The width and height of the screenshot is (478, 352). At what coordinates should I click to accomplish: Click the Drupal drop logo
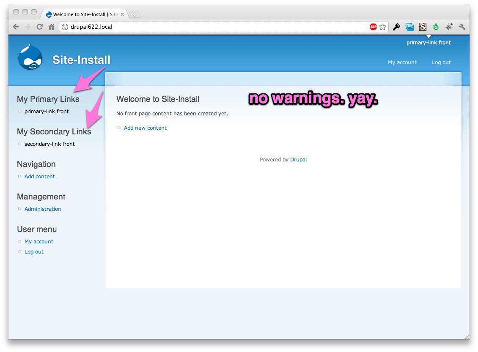click(x=30, y=57)
